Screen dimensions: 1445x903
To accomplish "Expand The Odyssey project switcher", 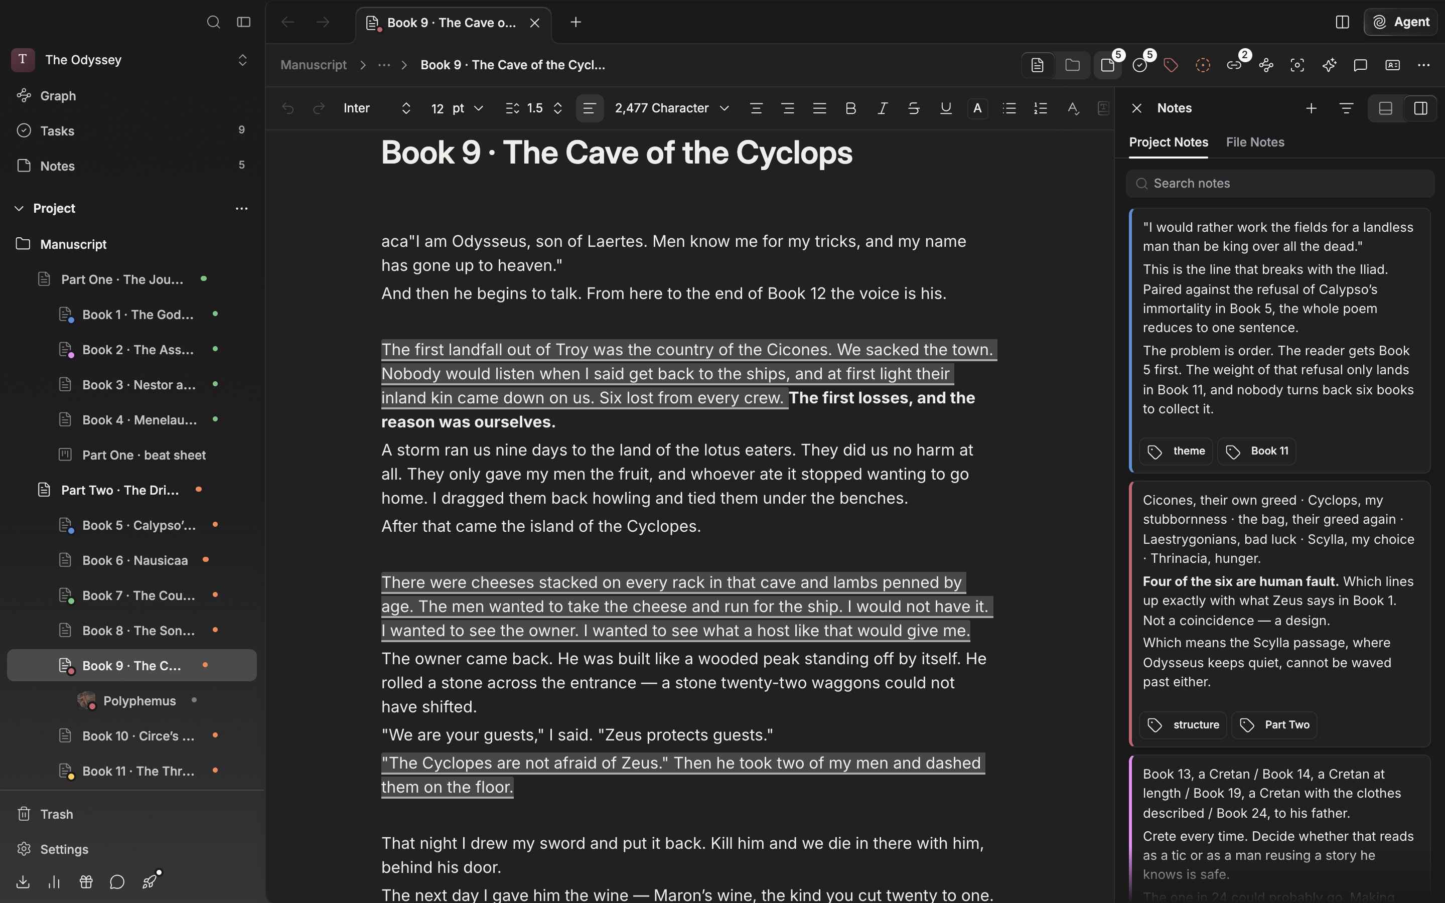I will click(242, 60).
